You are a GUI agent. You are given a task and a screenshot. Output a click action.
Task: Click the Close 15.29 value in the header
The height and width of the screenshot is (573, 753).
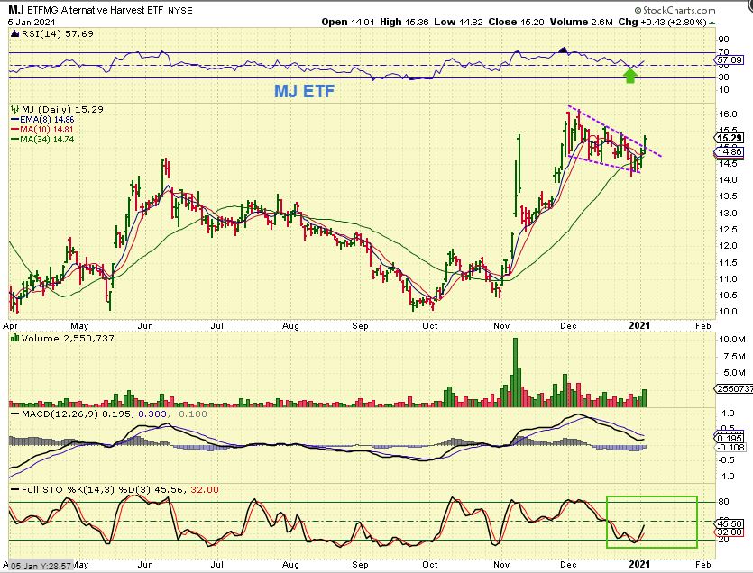click(516, 23)
